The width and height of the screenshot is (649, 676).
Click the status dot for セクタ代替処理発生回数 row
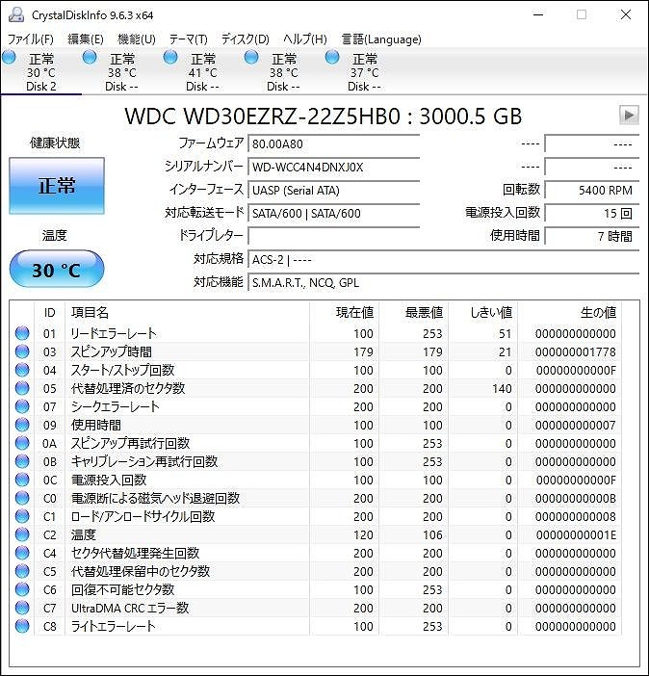pos(22,553)
